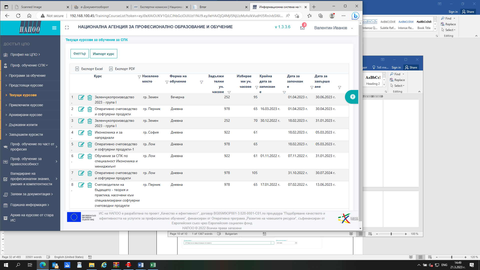
Task: Click Експорт Excel icon
Action: [x=77, y=69]
